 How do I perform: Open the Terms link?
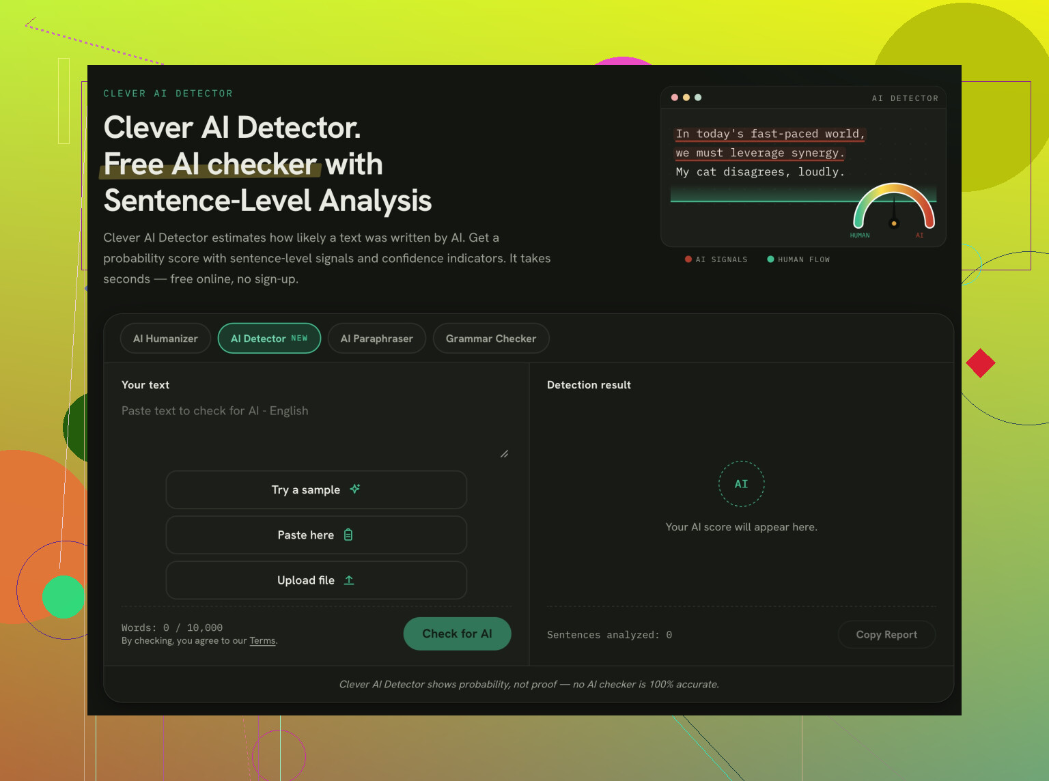(262, 640)
